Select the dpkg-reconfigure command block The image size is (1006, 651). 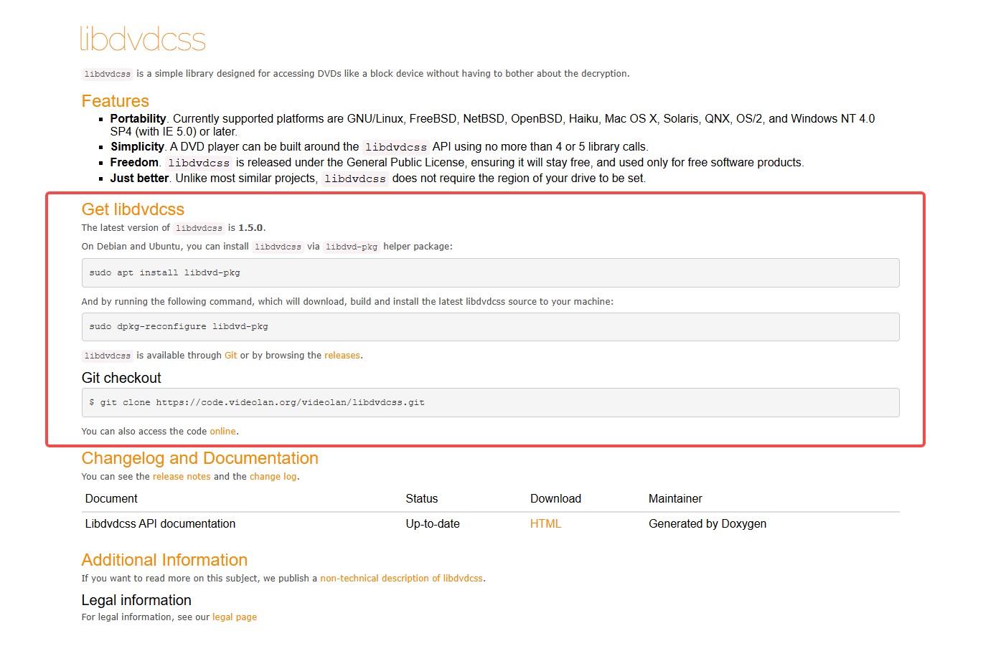click(490, 327)
